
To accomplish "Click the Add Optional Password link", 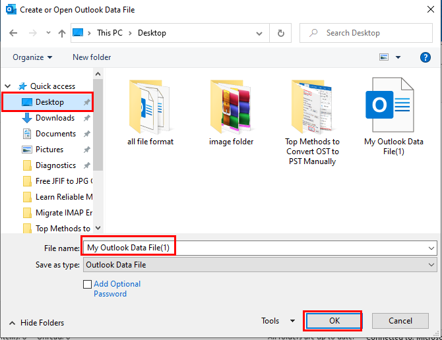I will 117,289.
